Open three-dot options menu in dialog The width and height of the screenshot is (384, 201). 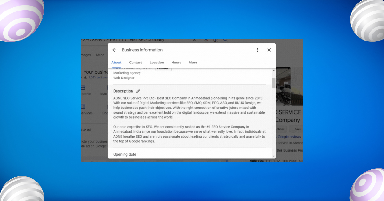(258, 50)
